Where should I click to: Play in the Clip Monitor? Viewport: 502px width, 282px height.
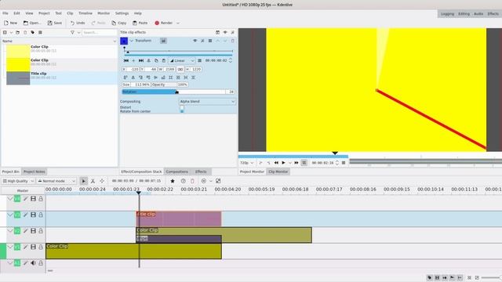coord(283,163)
